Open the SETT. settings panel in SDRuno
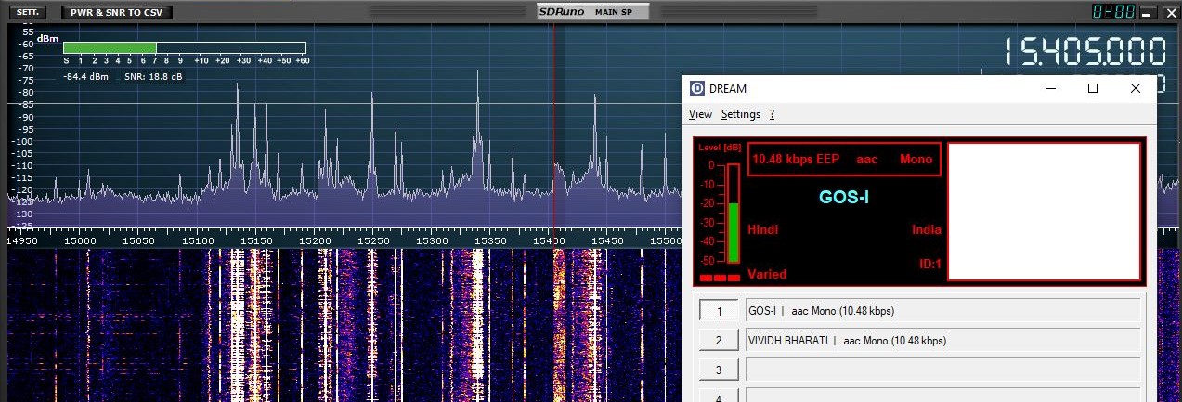 tap(26, 13)
